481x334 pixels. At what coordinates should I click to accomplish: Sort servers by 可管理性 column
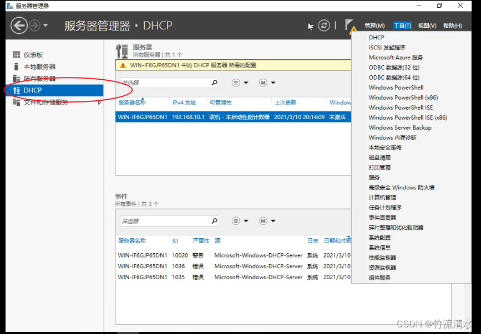coord(221,102)
